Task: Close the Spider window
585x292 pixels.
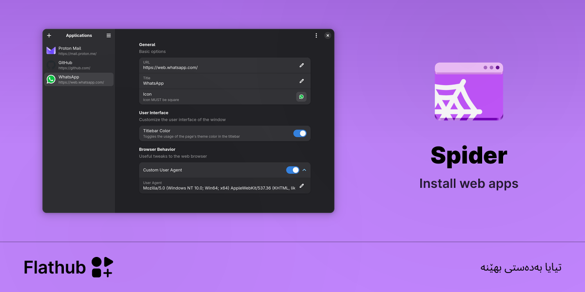Action: click(x=328, y=36)
